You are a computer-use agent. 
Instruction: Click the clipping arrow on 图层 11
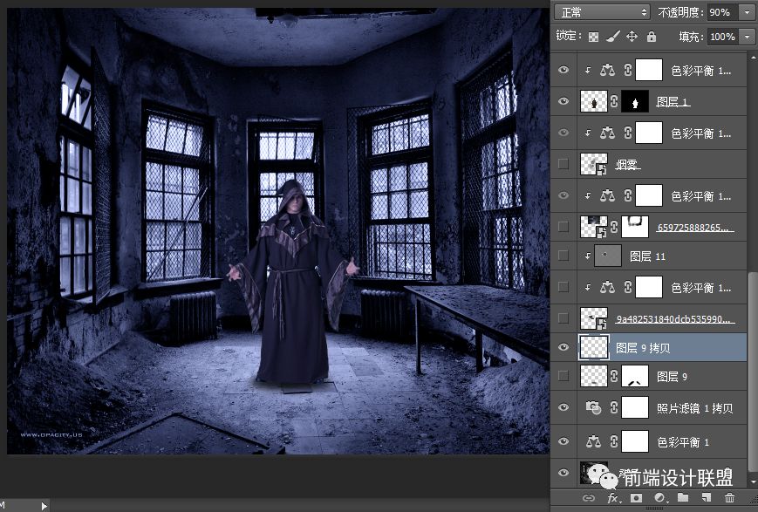(588, 256)
